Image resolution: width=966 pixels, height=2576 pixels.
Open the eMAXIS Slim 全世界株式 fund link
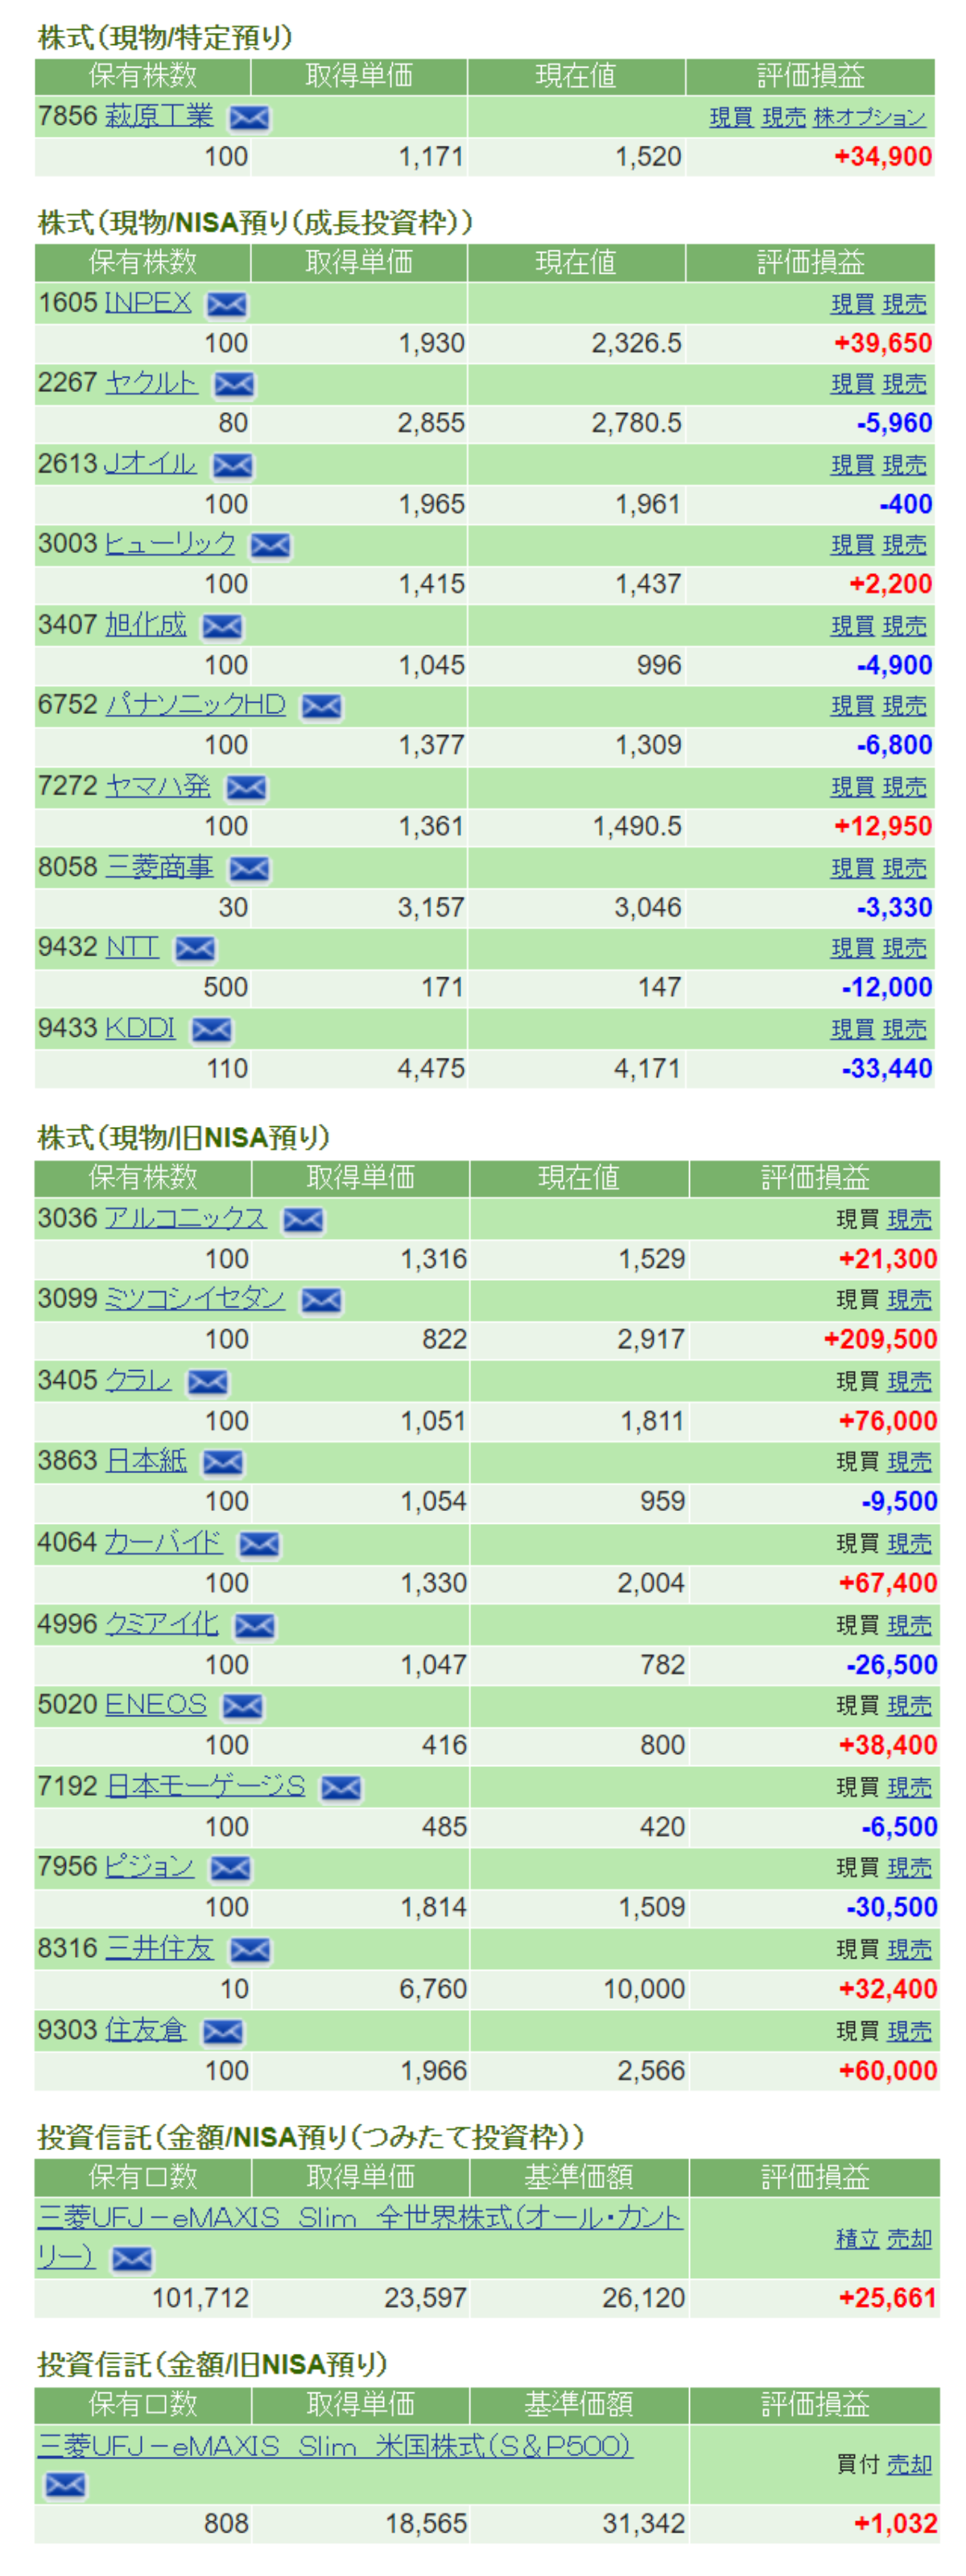click(x=359, y=2218)
